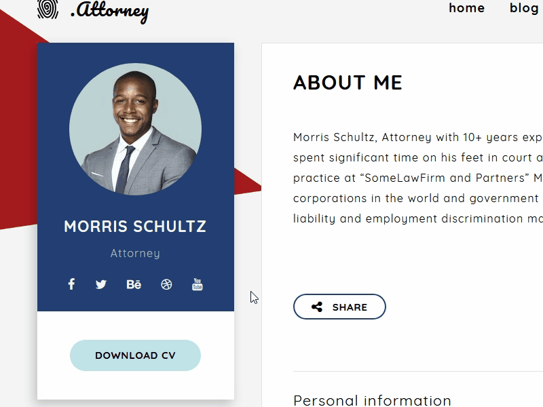Open the Dribbble profile icon
This screenshot has width=543, height=407.
166,284
